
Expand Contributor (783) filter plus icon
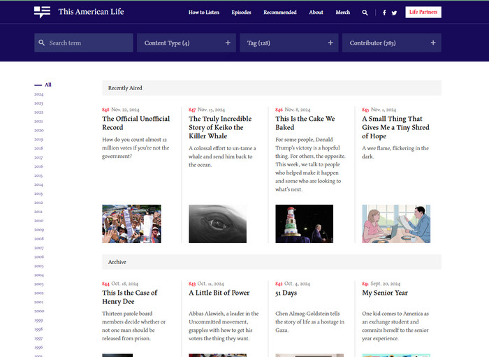(x=433, y=43)
